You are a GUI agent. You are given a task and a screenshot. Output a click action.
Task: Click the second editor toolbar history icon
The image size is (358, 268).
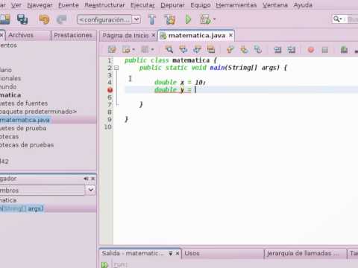click(126, 50)
